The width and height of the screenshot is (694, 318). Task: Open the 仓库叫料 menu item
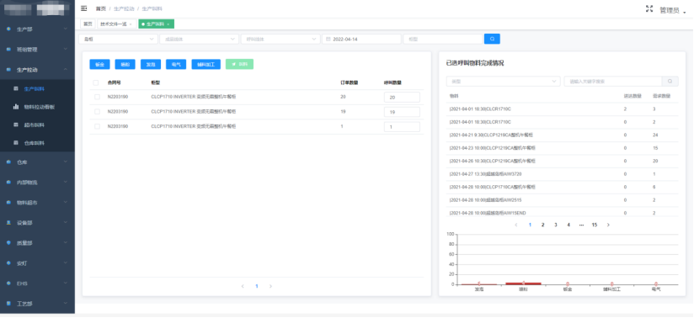37,143
